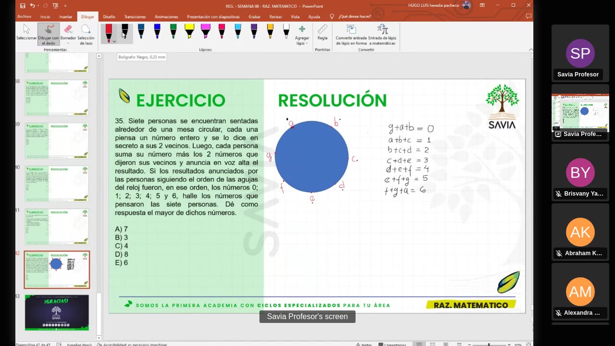Image resolution: width=615 pixels, height=346 pixels.
Task: Open the Grabar tab
Action: (255, 16)
